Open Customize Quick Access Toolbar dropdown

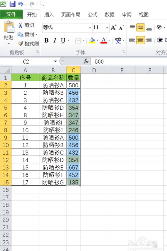43,4
